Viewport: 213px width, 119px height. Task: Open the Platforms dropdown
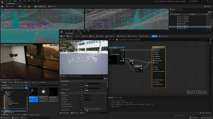(x=52, y=6)
